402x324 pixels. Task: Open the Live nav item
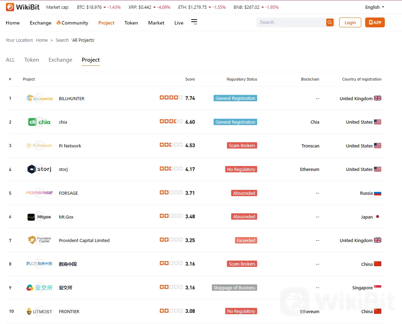[179, 23]
